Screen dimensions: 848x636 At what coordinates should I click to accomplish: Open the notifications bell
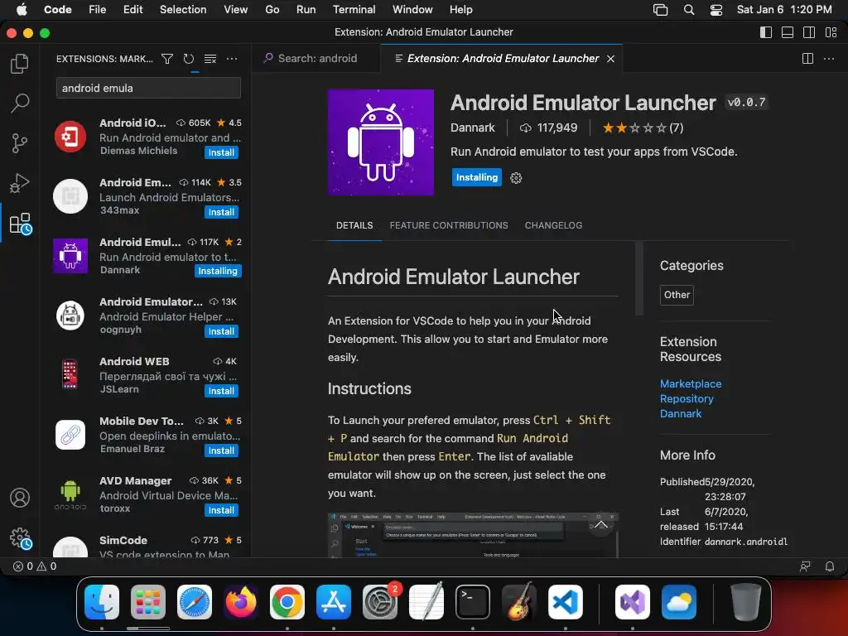[830, 566]
